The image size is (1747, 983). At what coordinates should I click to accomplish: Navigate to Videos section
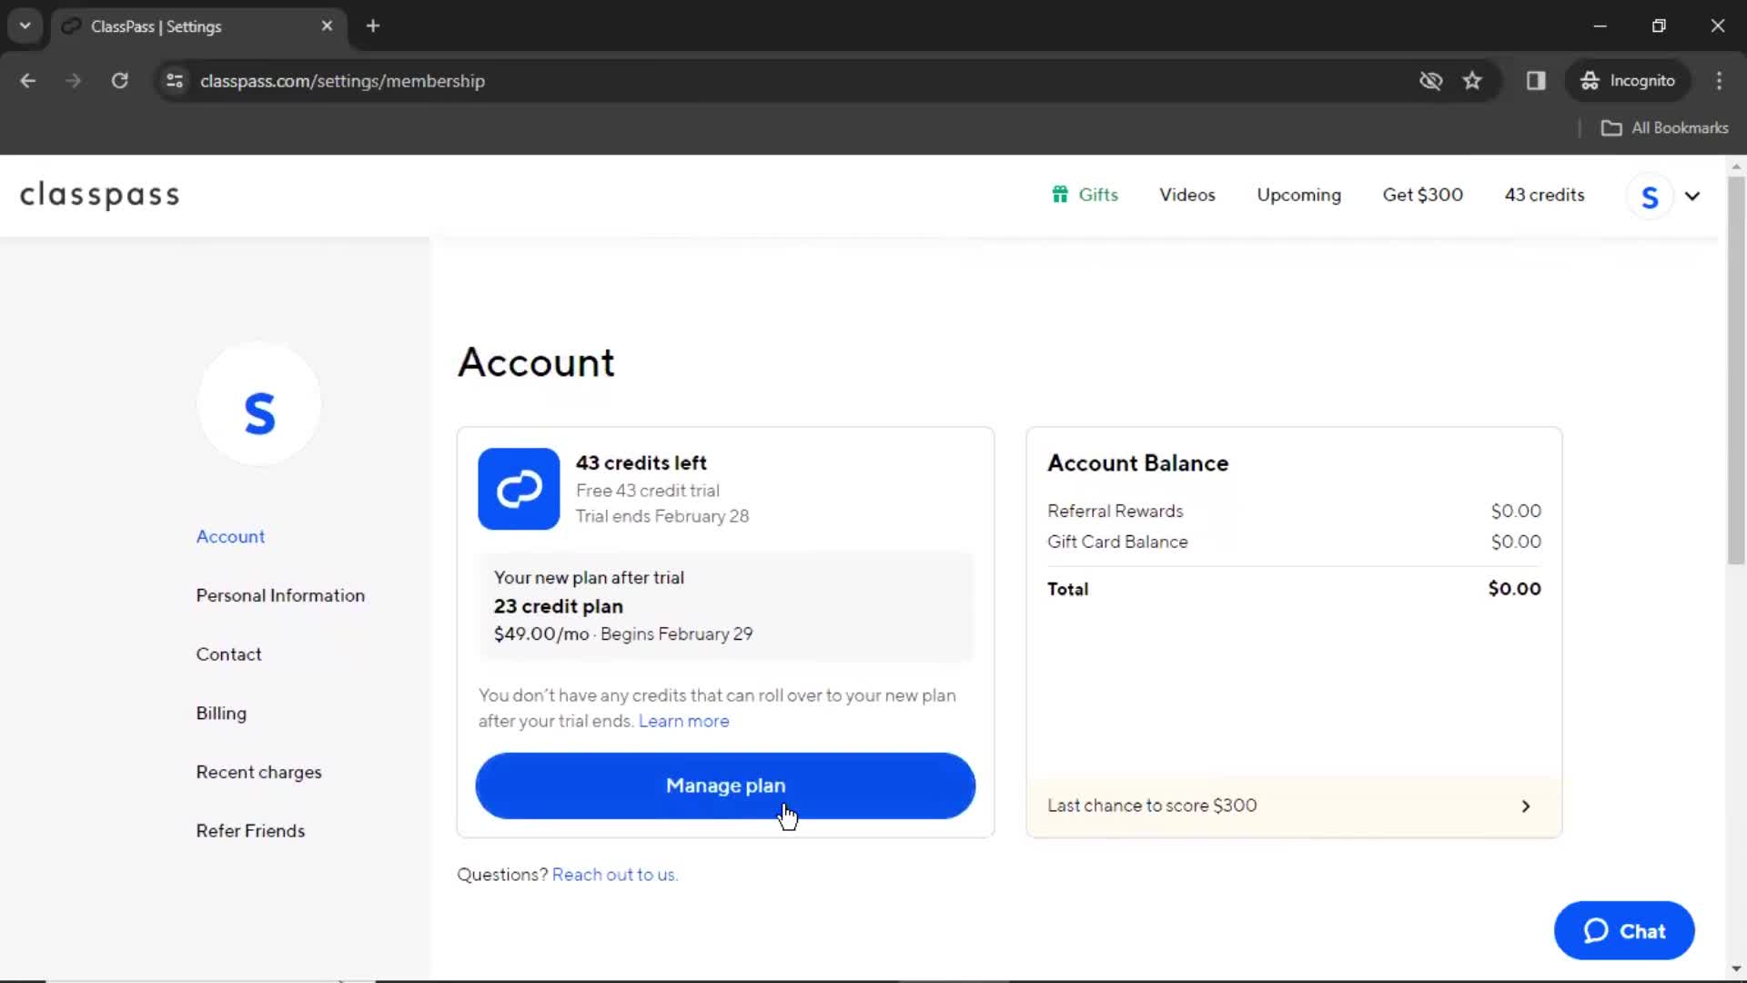(1187, 195)
